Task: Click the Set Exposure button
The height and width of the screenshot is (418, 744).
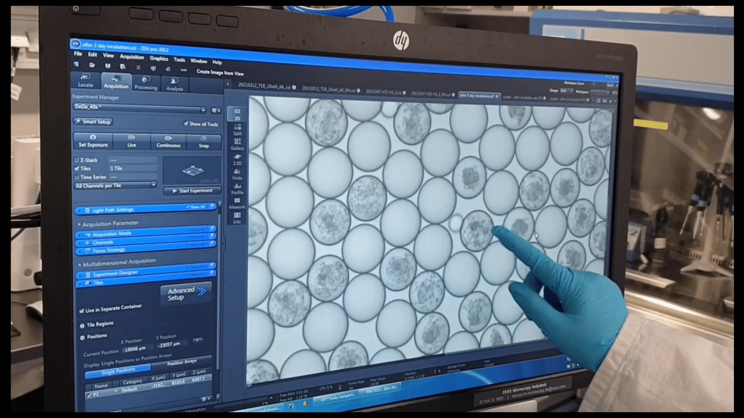Action: pos(93,141)
